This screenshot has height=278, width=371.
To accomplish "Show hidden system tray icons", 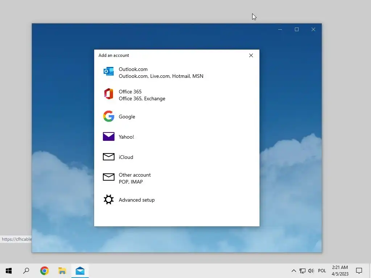I will click(x=293, y=271).
